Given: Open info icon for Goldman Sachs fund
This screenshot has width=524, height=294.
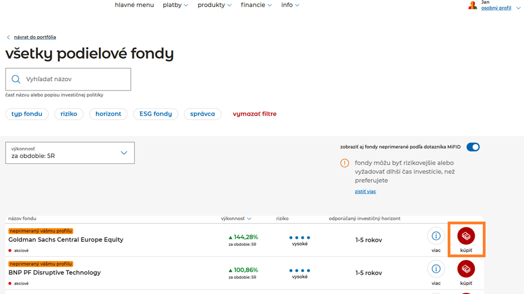Looking at the screenshot, I should pos(436,236).
